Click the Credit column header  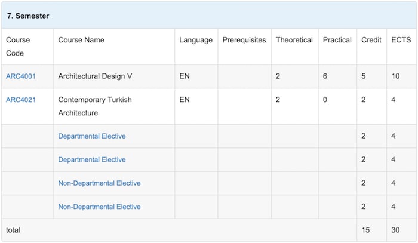click(371, 40)
